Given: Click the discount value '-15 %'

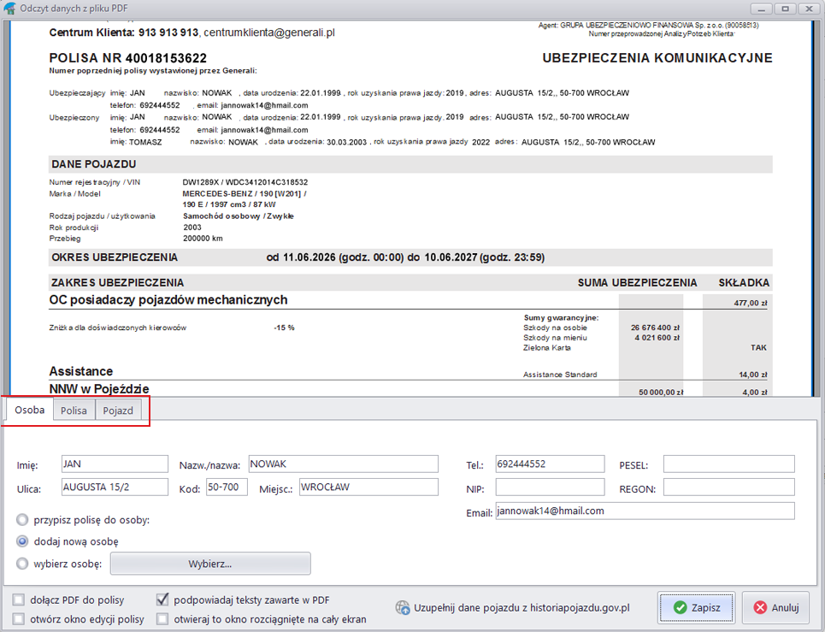Looking at the screenshot, I should click(x=284, y=328).
